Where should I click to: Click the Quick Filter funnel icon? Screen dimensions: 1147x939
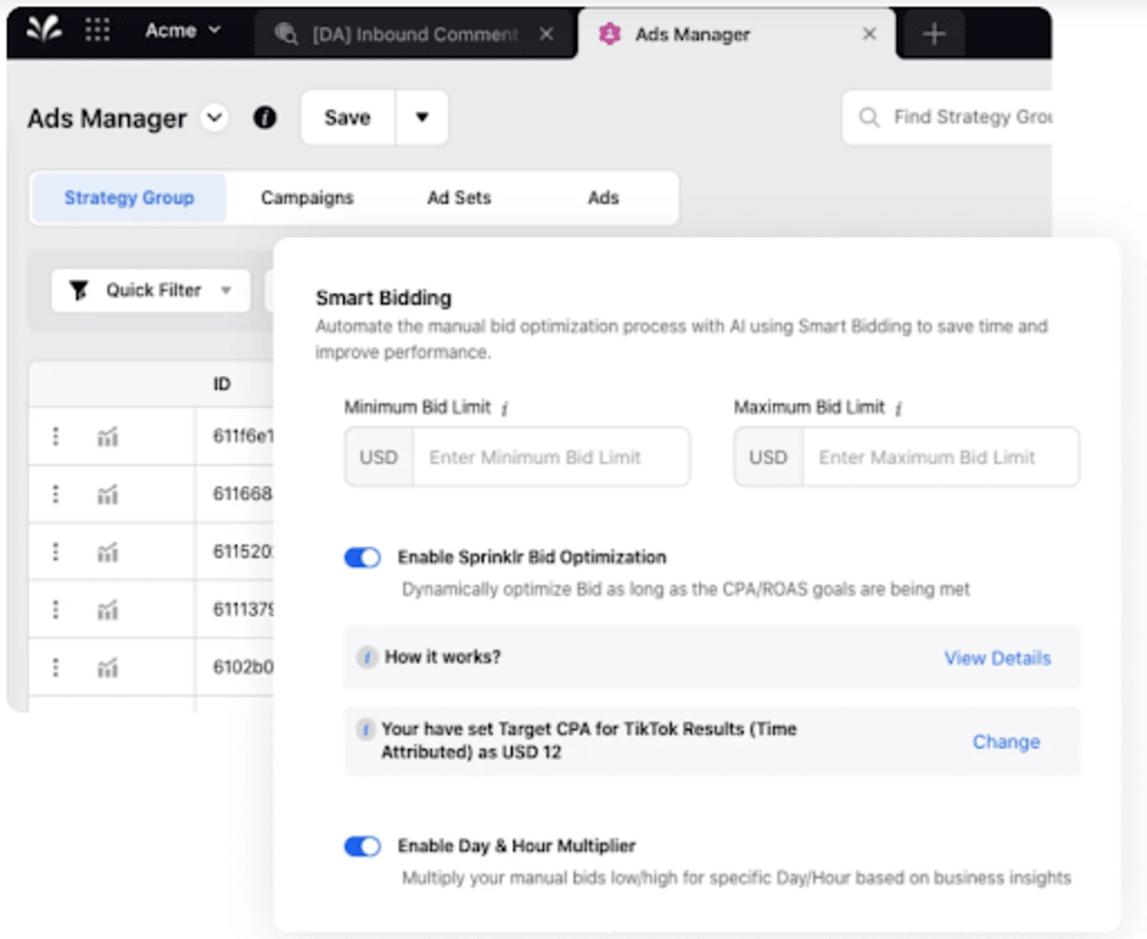coord(79,291)
